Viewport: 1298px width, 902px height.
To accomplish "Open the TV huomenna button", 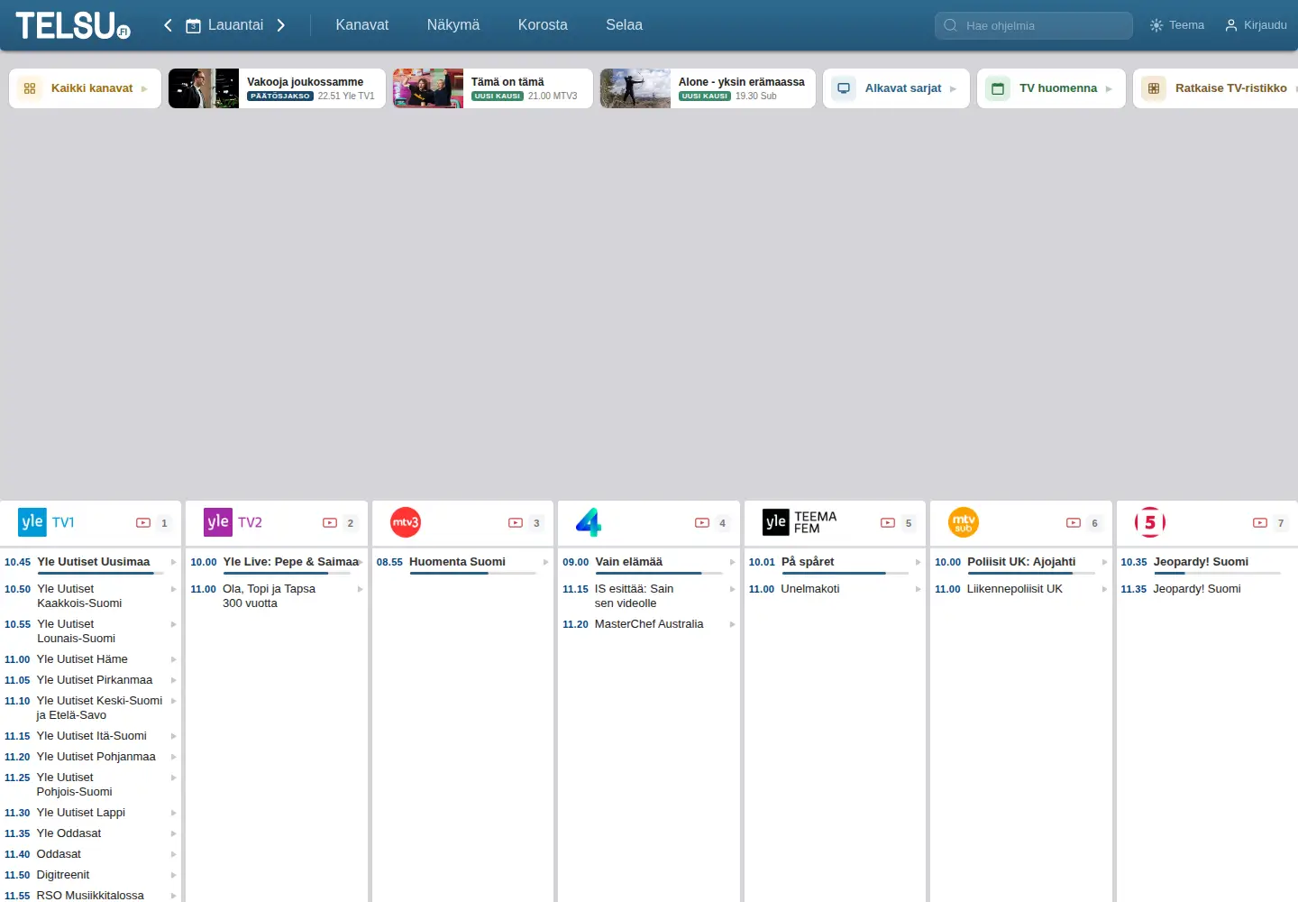I will 1051,88.
